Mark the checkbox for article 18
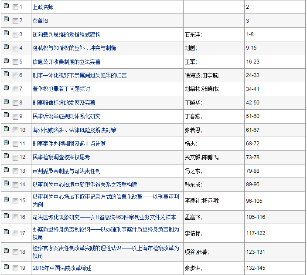 point(15,252)
